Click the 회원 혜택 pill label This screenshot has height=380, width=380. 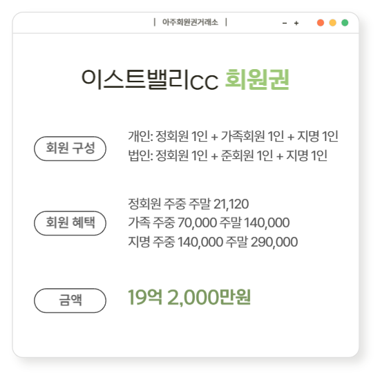tap(70, 223)
